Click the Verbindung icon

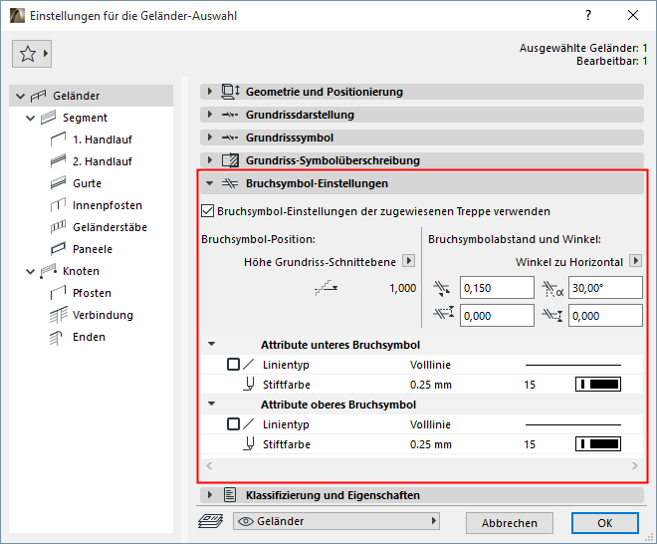click(59, 315)
